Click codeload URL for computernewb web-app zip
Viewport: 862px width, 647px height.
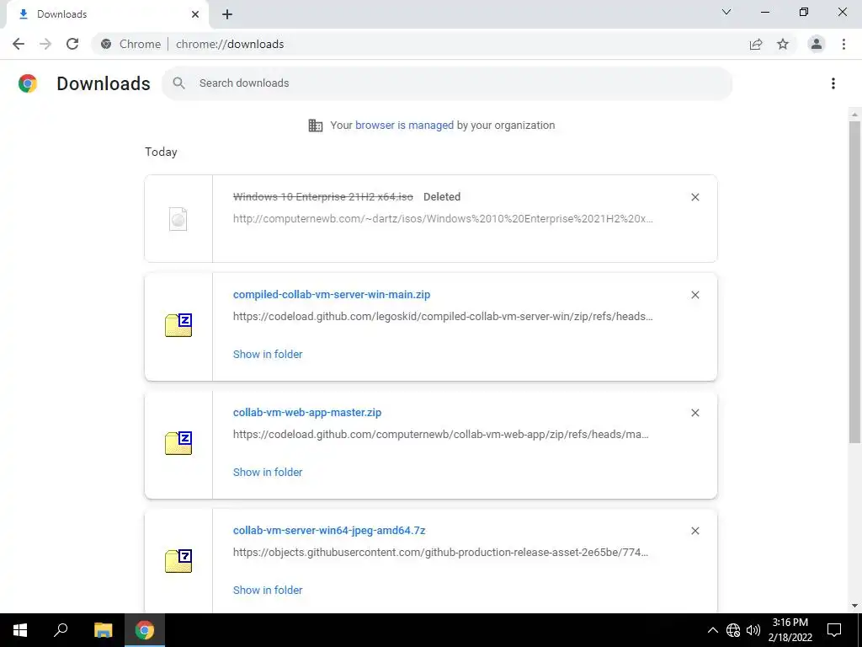[x=441, y=435]
